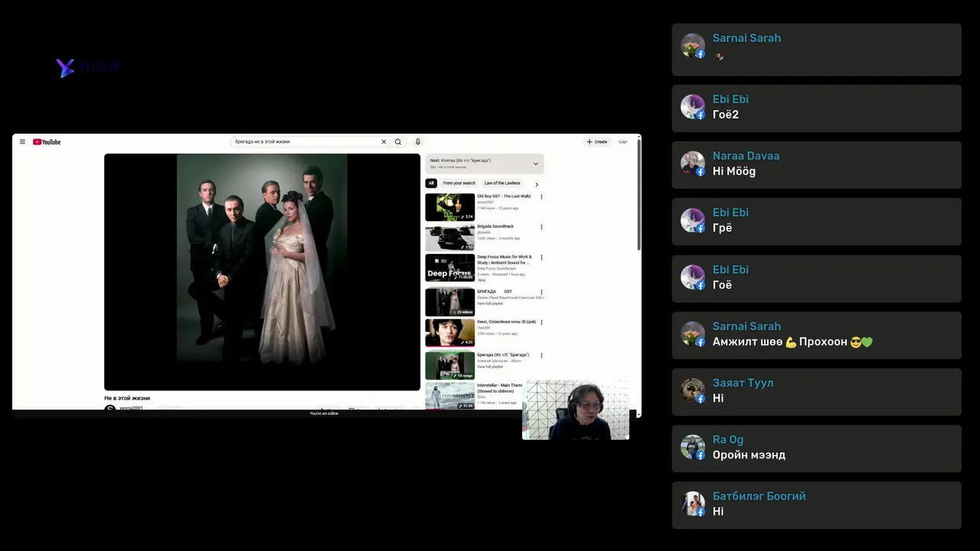This screenshot has width=980, height=551.
Task: Click 'View full playlist' under БРИГАДА OST
Action: (x=490, y=304)
